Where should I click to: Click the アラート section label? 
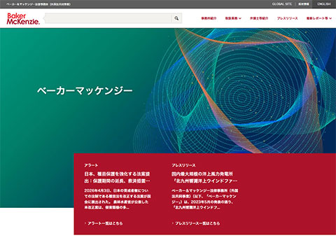point(91,165)
